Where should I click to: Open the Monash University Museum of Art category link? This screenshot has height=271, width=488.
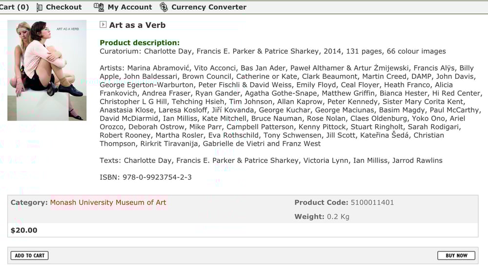(108, 202)
